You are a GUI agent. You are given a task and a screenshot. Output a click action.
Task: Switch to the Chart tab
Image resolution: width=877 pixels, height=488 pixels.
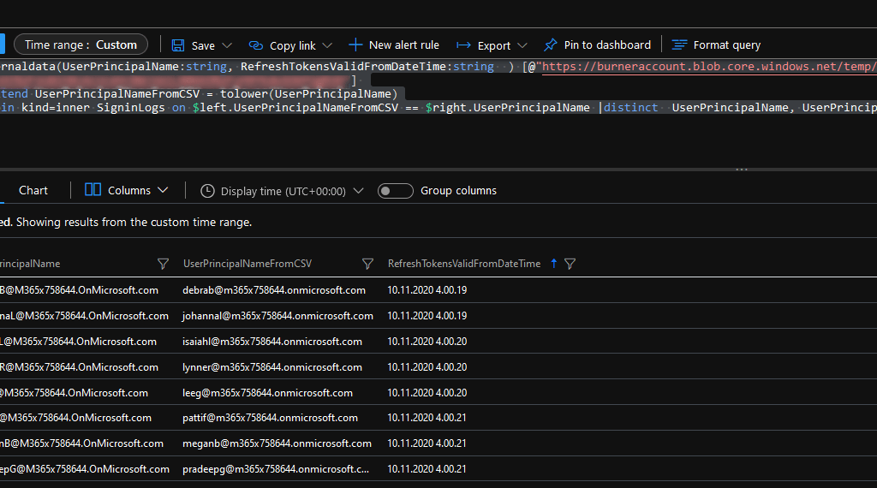click(33, 190)
